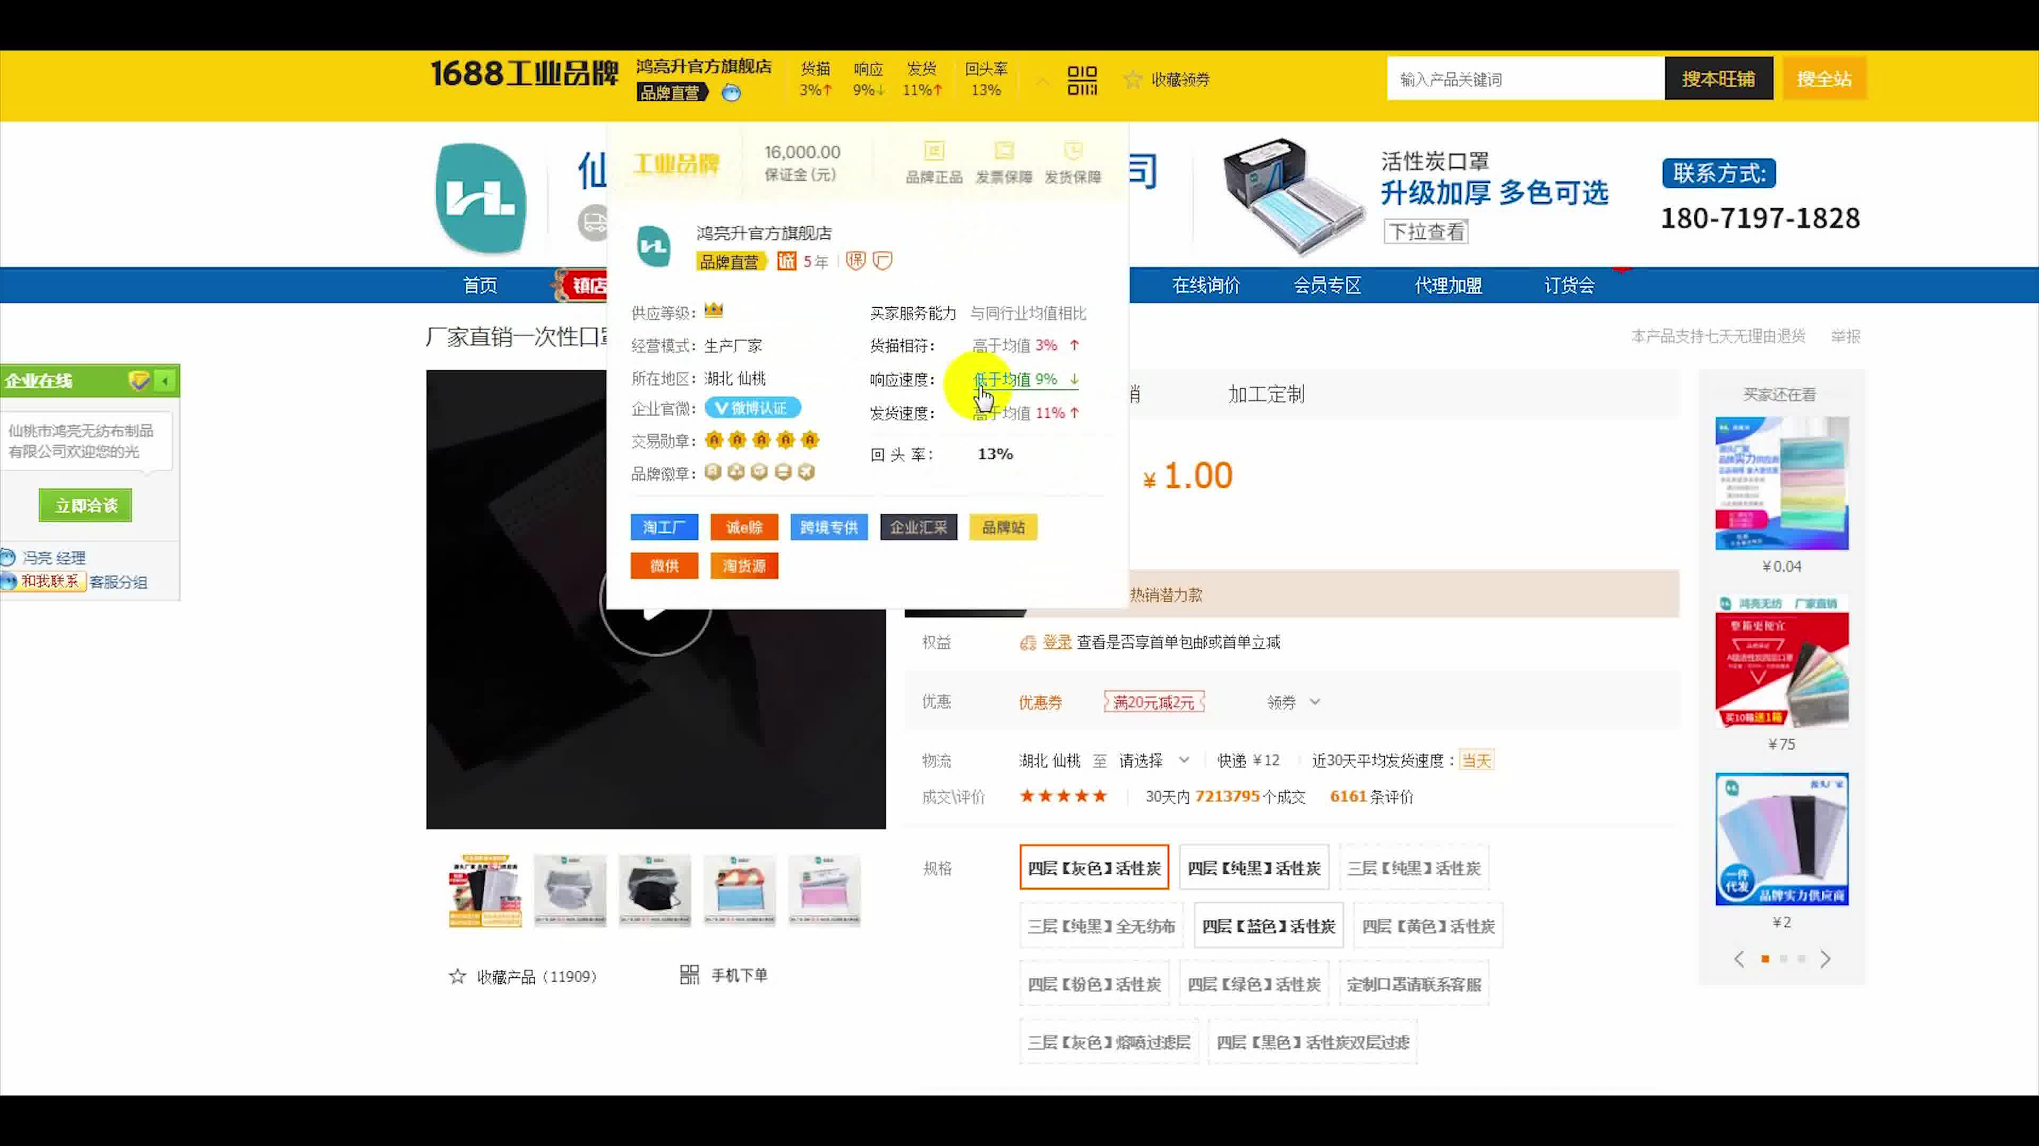Screen dimensions: 2039x1146
Task: Select spec 四层【黄色】活性炭
Action: [x=1428, y=925]
